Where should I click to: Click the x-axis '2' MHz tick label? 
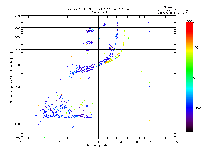point(60,142)
